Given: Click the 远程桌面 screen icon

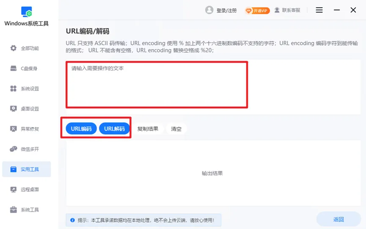Looking at the screenshot, I should 13,189.
